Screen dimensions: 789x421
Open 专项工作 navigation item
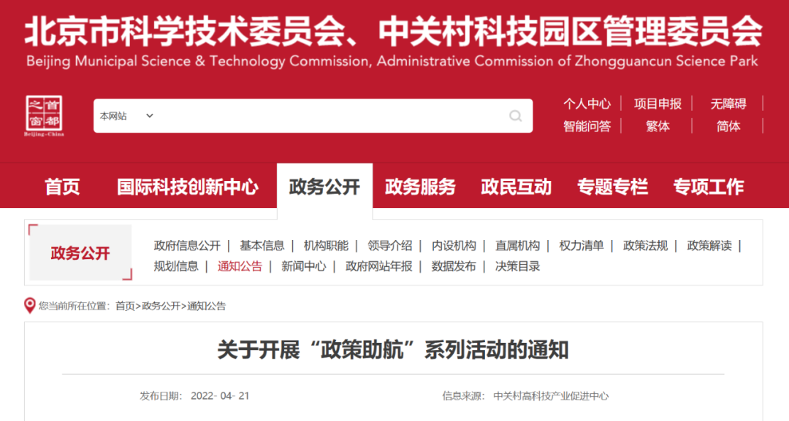tap(709, 187)
